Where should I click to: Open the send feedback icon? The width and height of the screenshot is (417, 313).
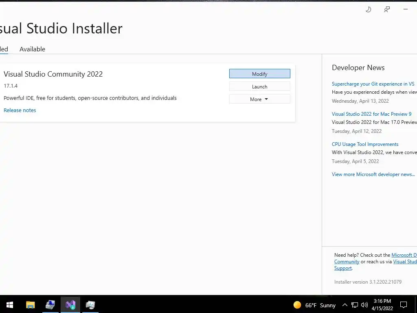tap(387, 10)
